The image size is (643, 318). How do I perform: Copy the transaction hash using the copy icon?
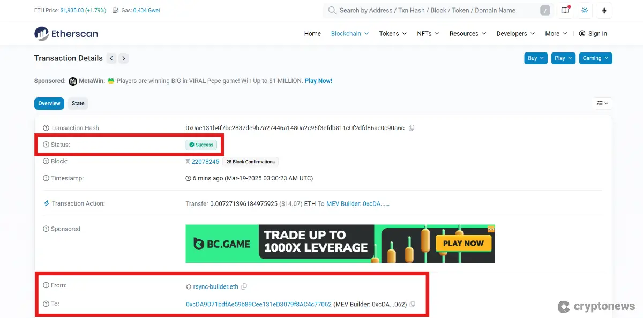click(412, 128)
